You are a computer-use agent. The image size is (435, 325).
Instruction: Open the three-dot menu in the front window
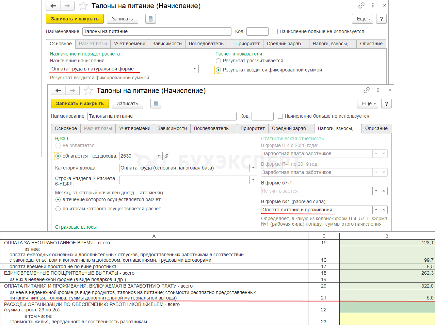pyautogui.click(x=378, y=90)
